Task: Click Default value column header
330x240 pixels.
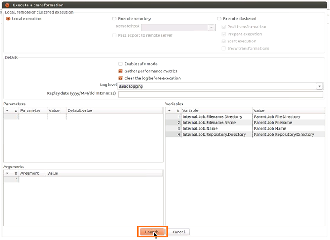Action: 114,110
